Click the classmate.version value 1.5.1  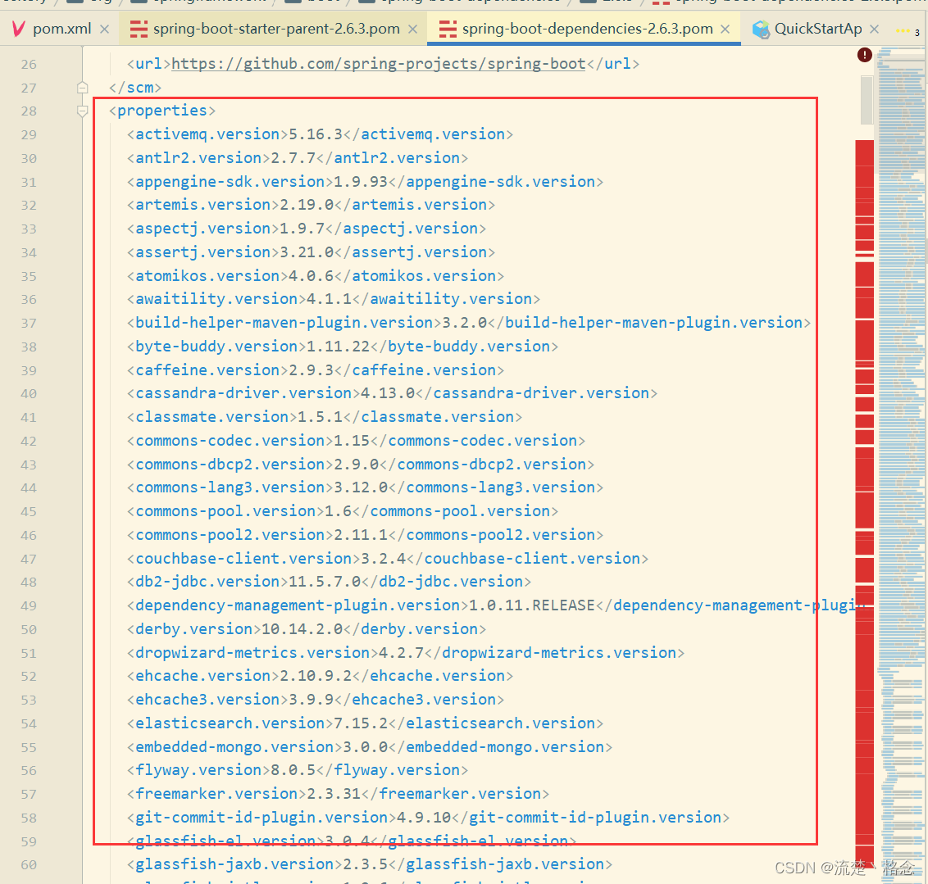[x=321, y=416]
